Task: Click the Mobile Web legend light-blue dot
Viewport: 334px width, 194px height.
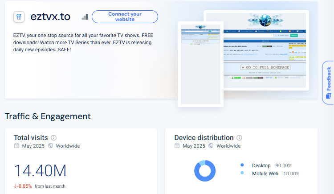Action: (242, 173)
